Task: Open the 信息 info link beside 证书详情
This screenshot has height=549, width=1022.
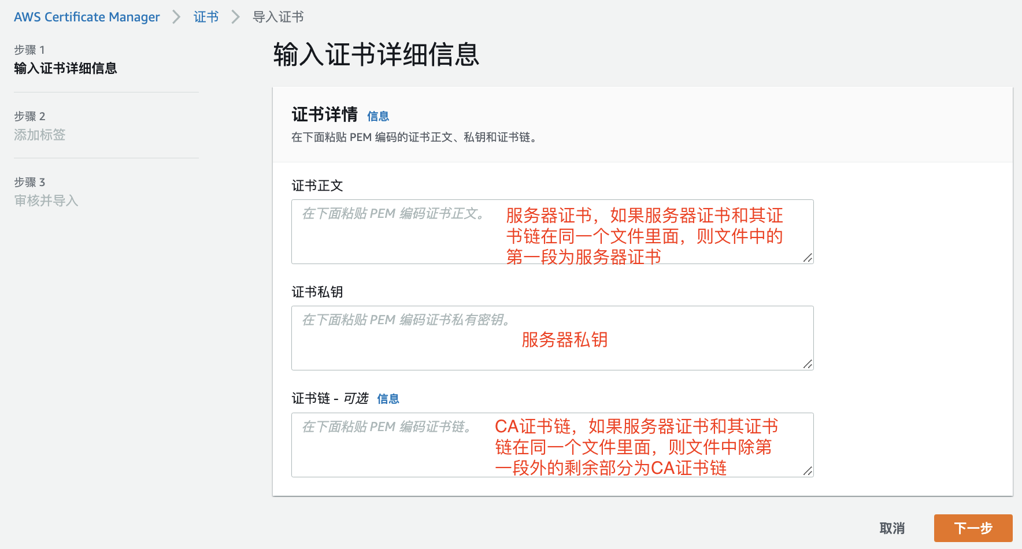Action: click(x=378, y=116)
